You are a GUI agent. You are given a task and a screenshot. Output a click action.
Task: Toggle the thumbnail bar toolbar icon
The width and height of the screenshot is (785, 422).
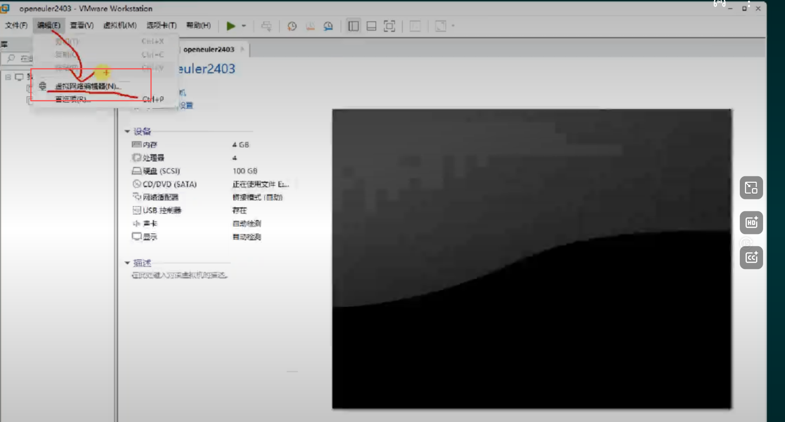click(372, 26)
